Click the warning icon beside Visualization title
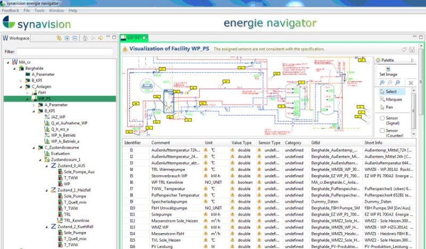The width and height of the screenshot is (426, 249). click(x=125, y=49)
